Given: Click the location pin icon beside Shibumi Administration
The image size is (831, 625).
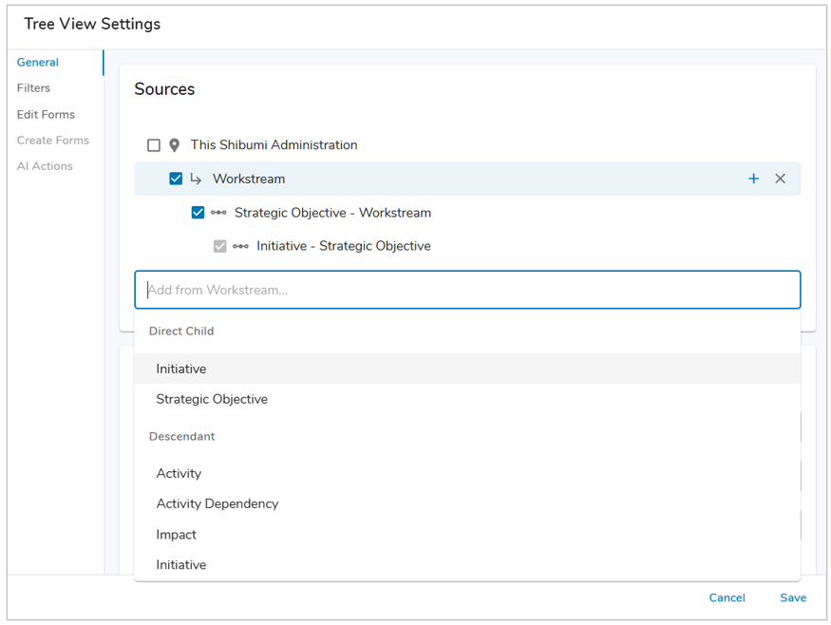Looking at the screenshot, I should pyautogui.click(x=175, y=145).
